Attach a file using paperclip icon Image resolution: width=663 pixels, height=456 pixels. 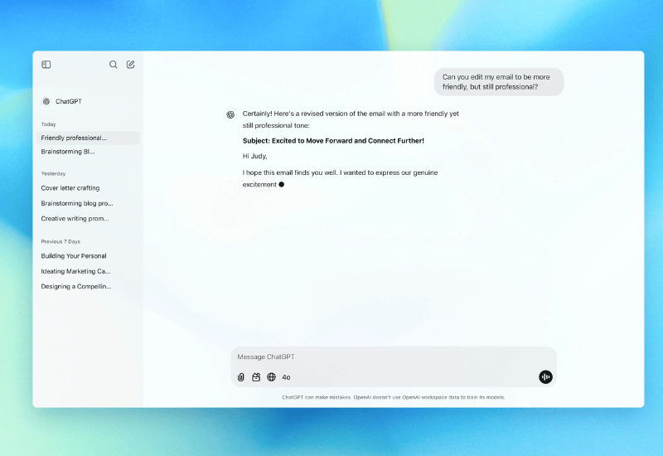(240, 377)
